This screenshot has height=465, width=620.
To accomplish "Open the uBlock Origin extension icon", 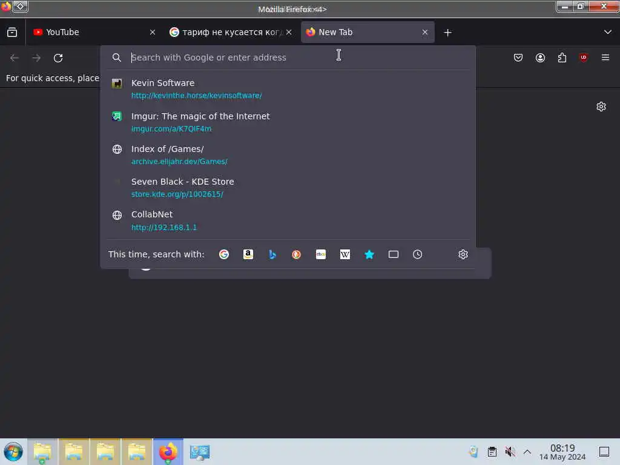I will (x=583, y=58).
